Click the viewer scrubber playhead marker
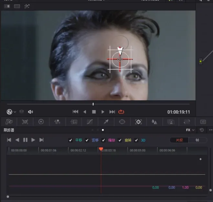Screen dimensions: 213x202 point(93,104)
